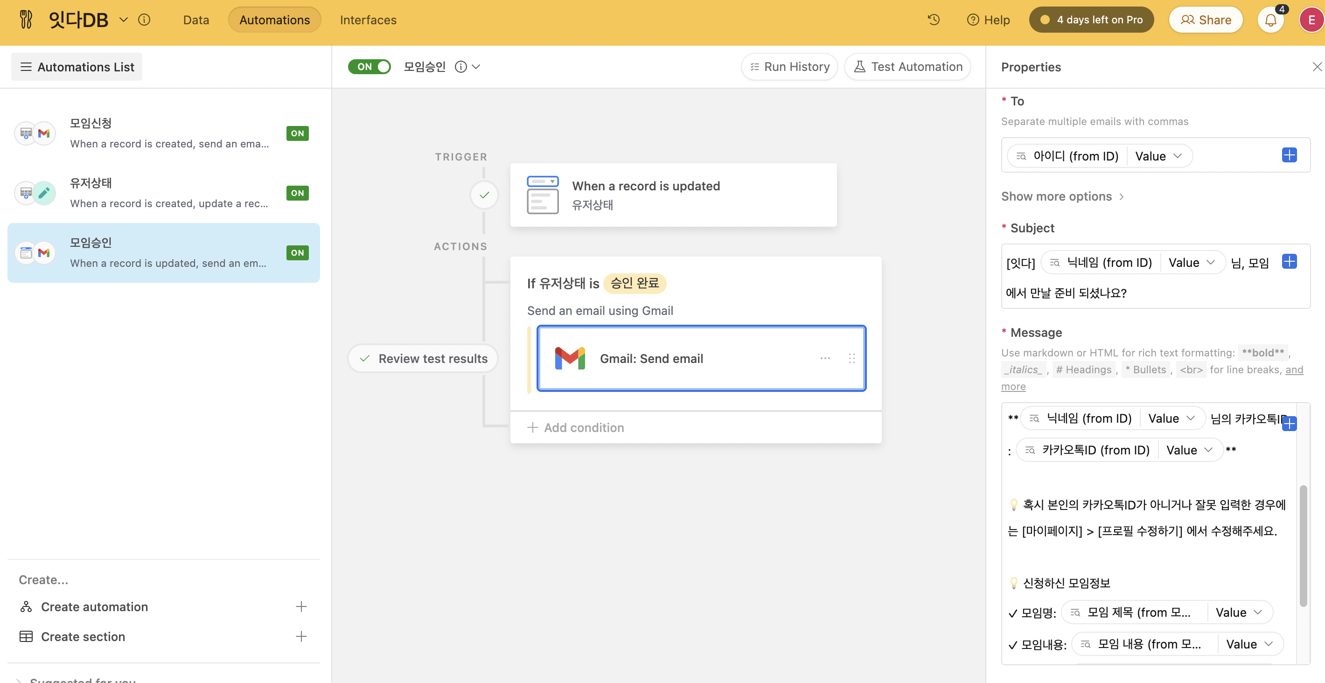Viewport: 1325px width, 683px height.
Task: Open the base history clock icon
Action: pyautogui.click(x=934, y=20)
